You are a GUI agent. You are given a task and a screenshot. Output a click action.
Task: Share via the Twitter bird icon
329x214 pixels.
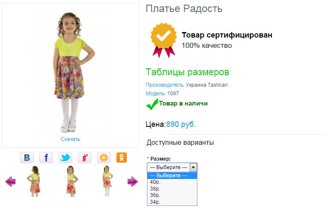point(65,158)
